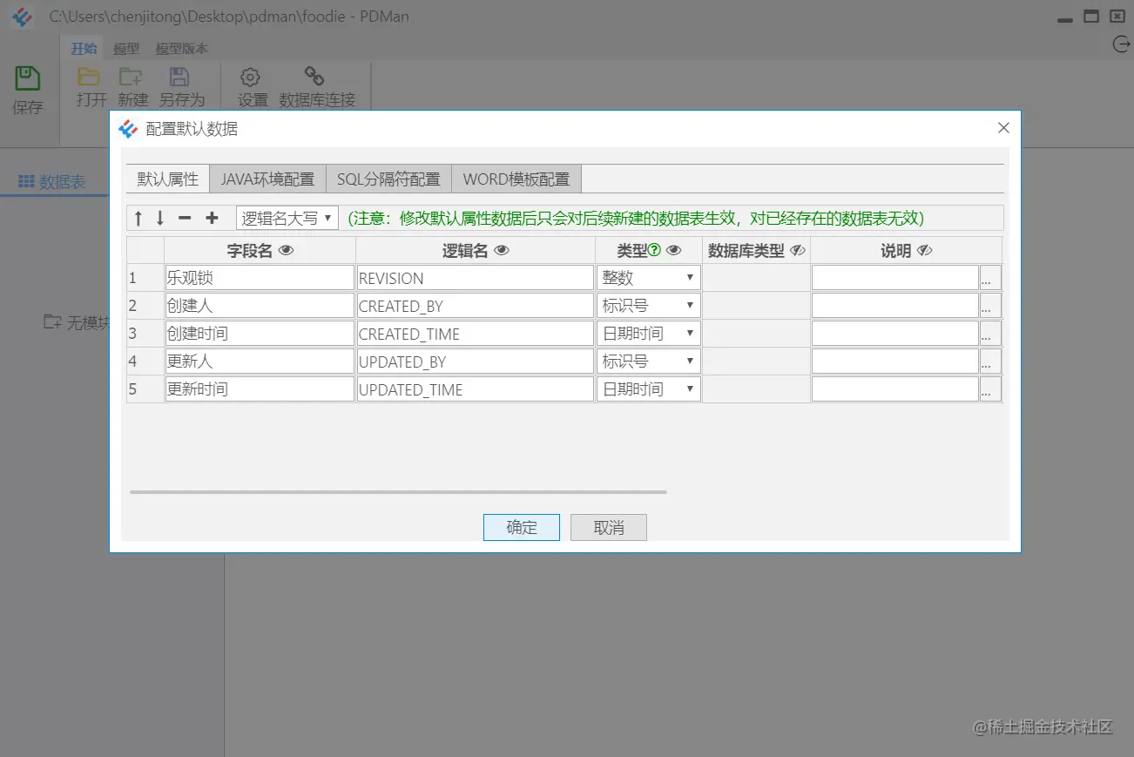Switch to the 默认属性 tab
This screenshot has height=757, width=1134.
click(168, 179)
